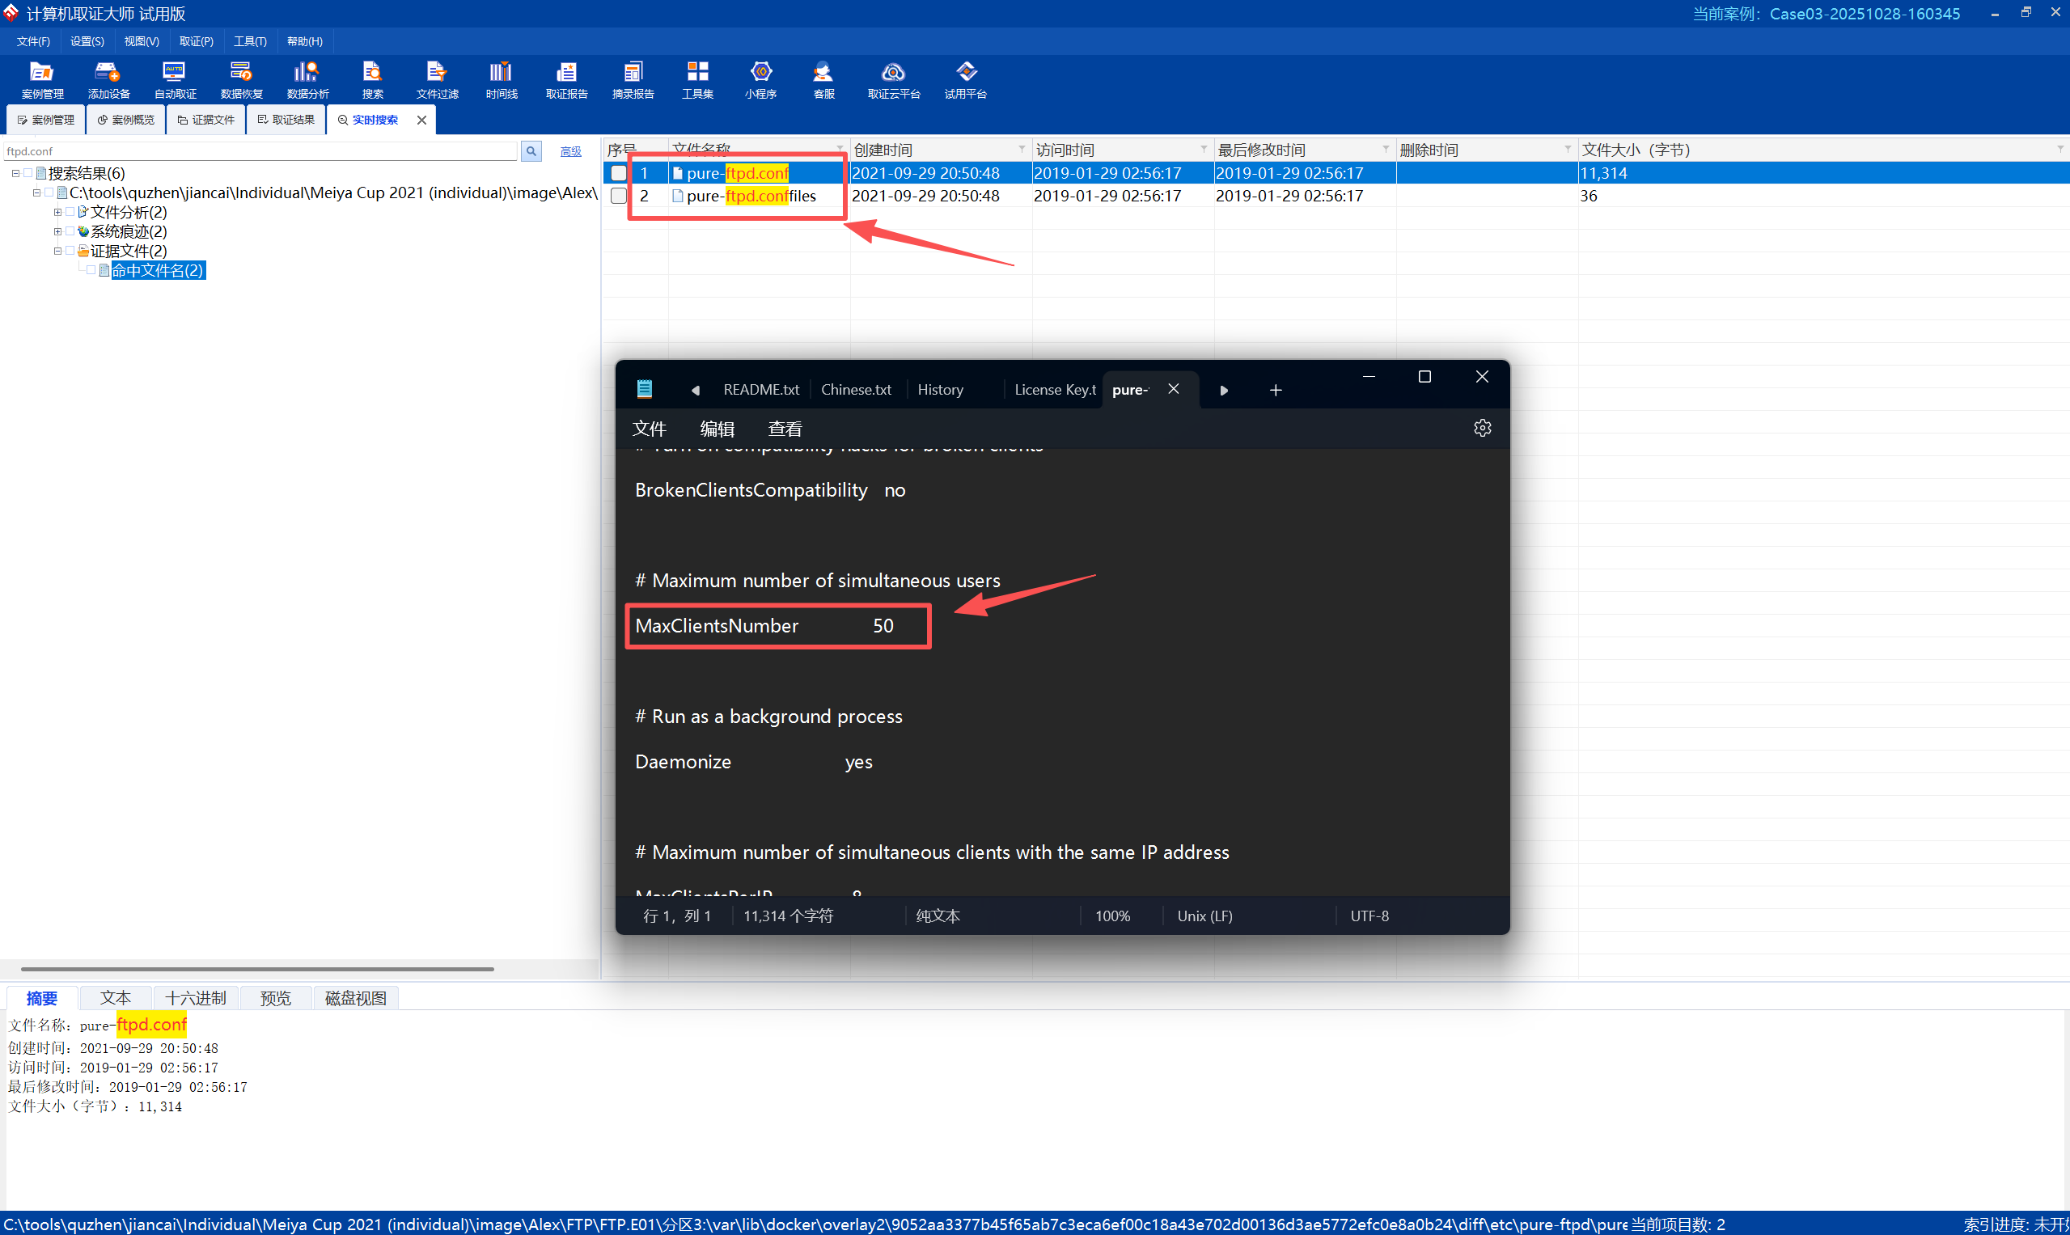The image size is (2070, 1235).
Task: Open the 数据恢复 data recovery tool
Action: click(x=241, y=80)
